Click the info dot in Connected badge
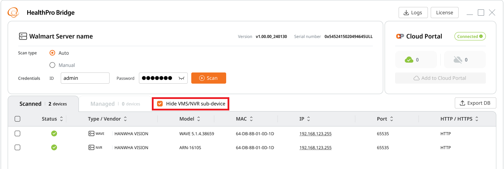This screenshot has width=504, height=169. (x=481, y=36)
